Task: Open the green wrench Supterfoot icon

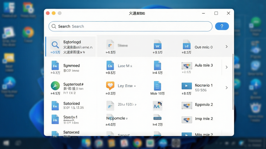Action: (x=55, y=86)
